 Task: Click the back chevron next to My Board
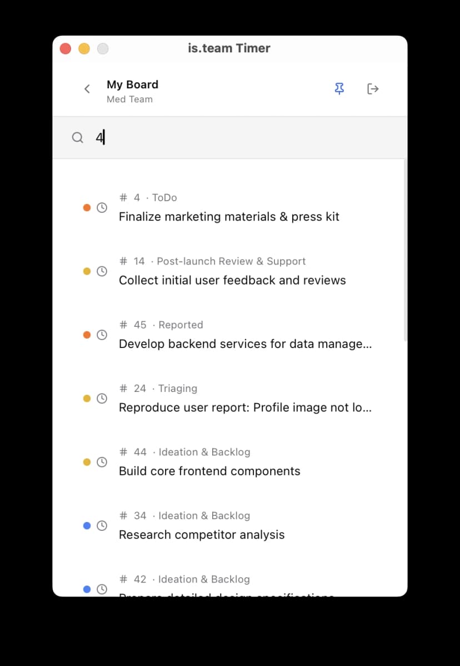pos(87,88)
